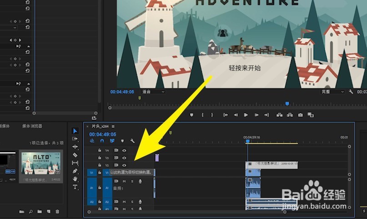Toggle lock on track V4
The height and width of the screenshot is (219, 367).
point(100,150)
